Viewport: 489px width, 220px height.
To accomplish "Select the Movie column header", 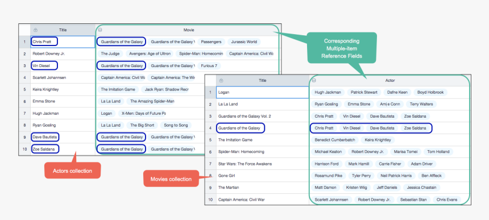I will click(189, 30).
